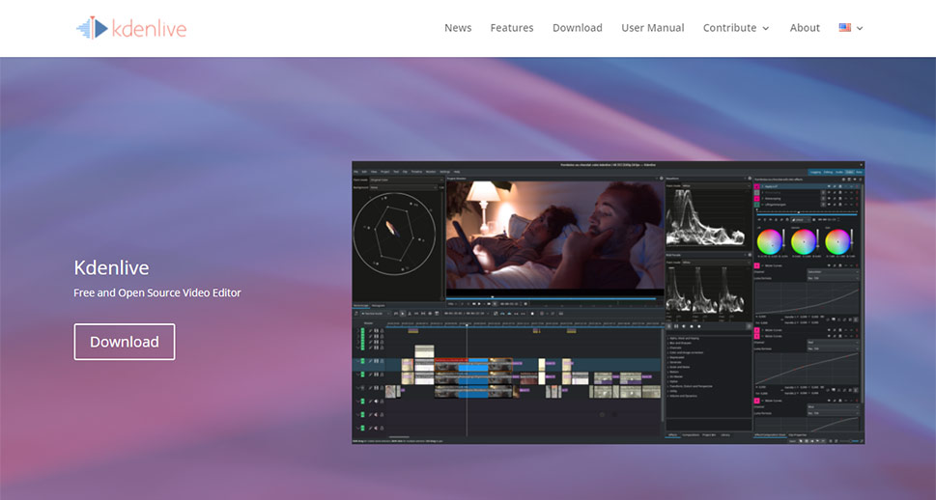Image resolution: width=936 pixels, height=500 pixels.
Task: Go to the Features page in the navigation
Action: (x=512, y=28)
